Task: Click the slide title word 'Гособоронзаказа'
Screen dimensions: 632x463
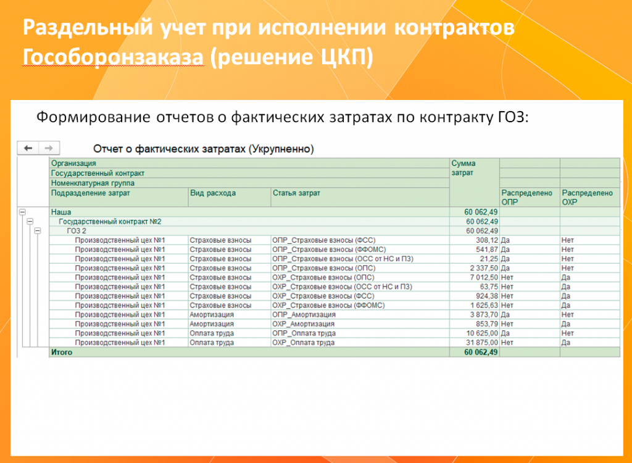Action: [x=114, y=57]
